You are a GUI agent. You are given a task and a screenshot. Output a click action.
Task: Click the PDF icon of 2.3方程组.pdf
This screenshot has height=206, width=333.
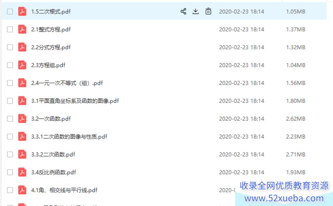[x=22, y=65]
